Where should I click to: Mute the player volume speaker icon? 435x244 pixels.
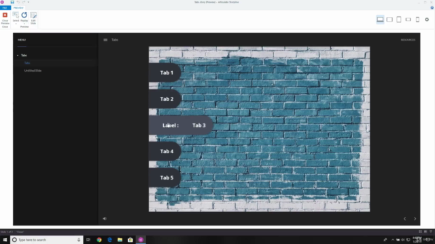[x=105, y=218]
